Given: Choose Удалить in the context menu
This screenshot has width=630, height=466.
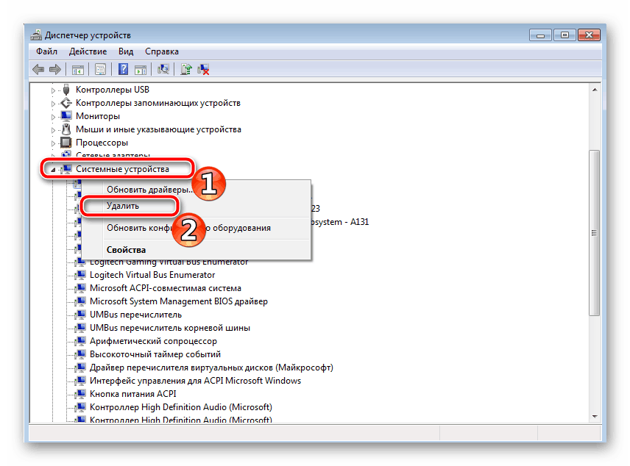Looking at the screenshot, I should tap(123, 207).
